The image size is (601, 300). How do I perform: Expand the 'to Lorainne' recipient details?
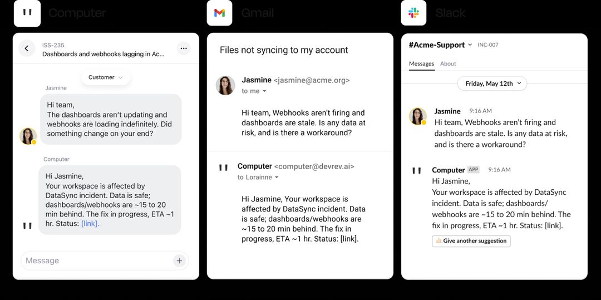click(258, 178)
